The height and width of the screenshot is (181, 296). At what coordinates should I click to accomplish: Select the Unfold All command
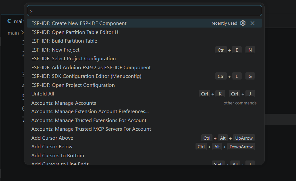[x=43, y=94]
